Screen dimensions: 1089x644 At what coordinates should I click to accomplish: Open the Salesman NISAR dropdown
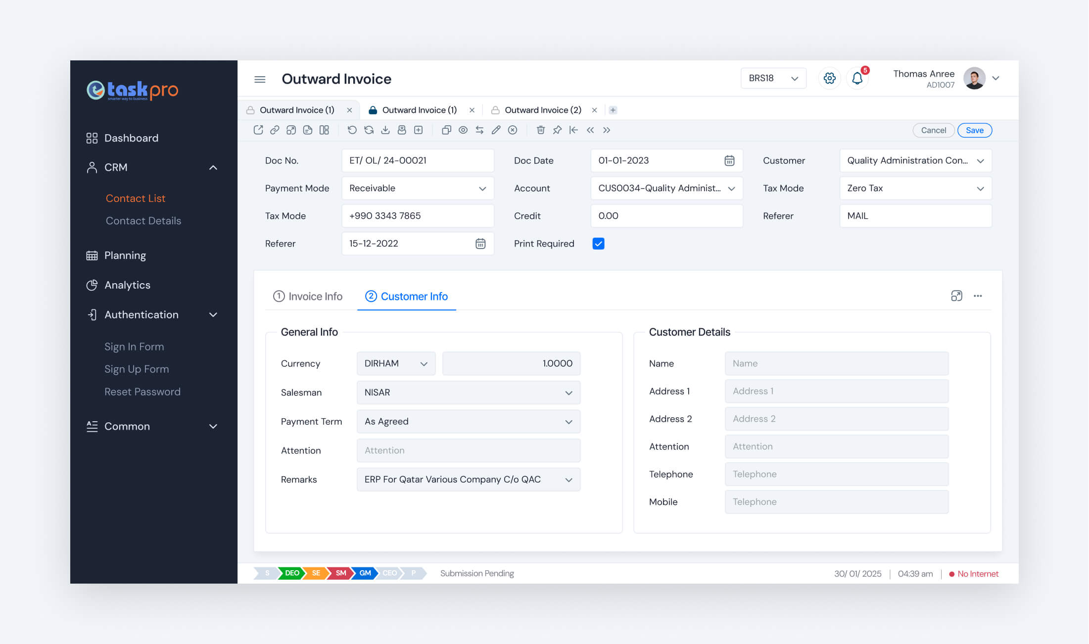pos(468,393)
